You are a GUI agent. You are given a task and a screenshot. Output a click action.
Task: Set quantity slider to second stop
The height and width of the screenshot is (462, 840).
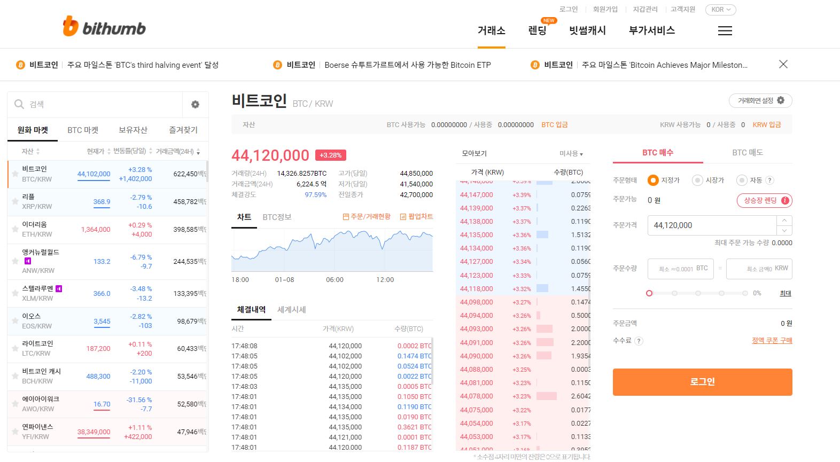[x=674, y=293]
